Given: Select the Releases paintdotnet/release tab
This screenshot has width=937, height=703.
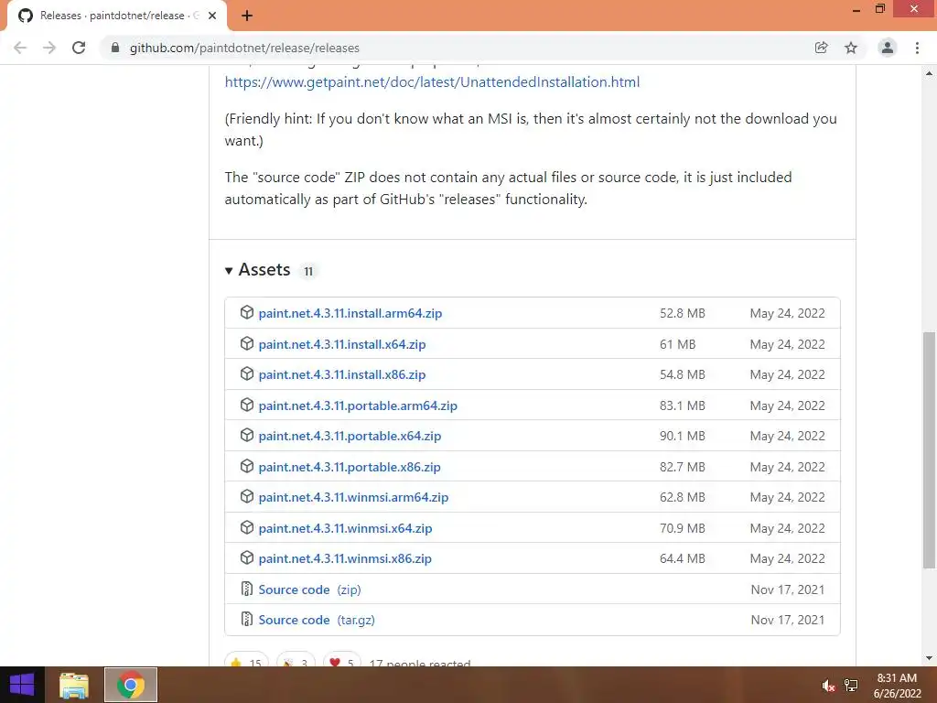Looking at the screenshot, I should coord(117,16).
